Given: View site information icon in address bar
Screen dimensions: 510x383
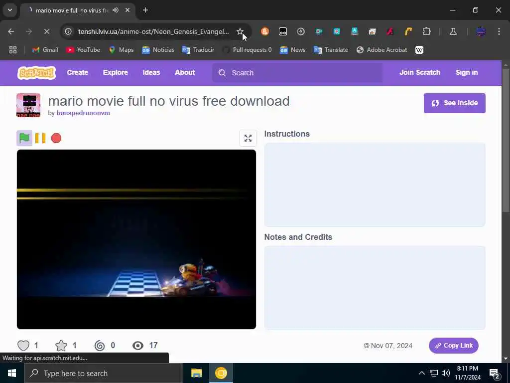Looking at the screenshot, I should [68, 31].
